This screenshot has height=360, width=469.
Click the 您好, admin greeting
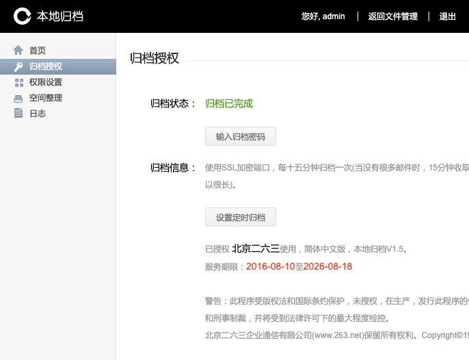click(x=323, y=16)
